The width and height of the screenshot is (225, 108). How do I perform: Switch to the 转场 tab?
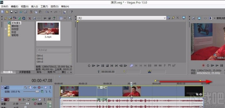click(39, 72)
